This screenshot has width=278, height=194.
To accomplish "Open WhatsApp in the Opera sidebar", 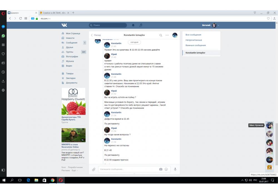I will (3, 36).
